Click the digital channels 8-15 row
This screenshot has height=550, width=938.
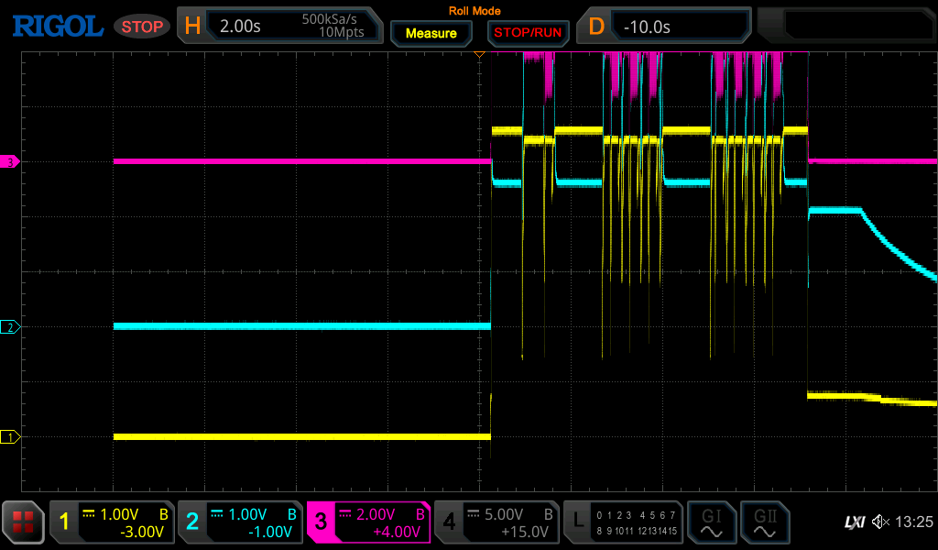coord(637,531)
